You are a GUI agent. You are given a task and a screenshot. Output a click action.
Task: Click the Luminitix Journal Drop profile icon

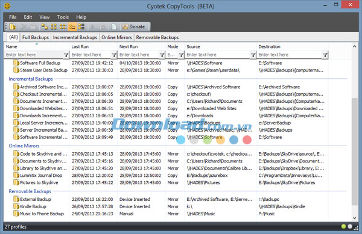[16, 175]
